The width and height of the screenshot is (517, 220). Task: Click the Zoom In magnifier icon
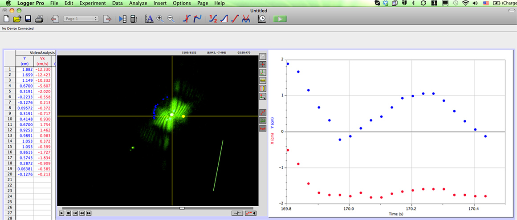pyautogui.click(x=160, y=19)
